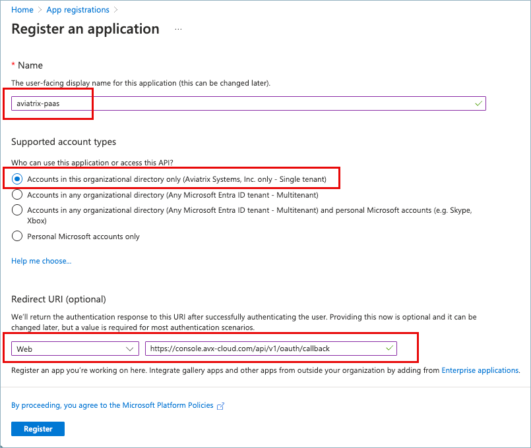Open the Web platform dropdown
The height and width of the screenshot is (448, 531).
(x=75, y=348)
